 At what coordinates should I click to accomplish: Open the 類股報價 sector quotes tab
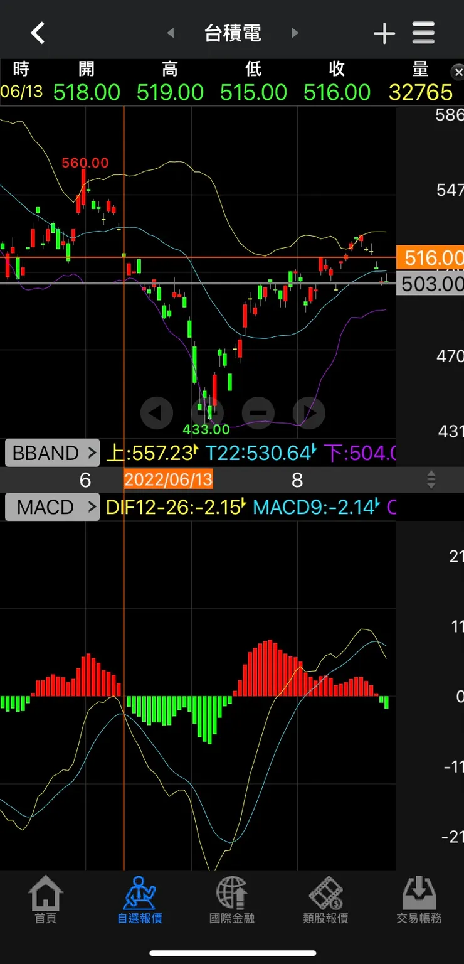(x=325, y=901)
